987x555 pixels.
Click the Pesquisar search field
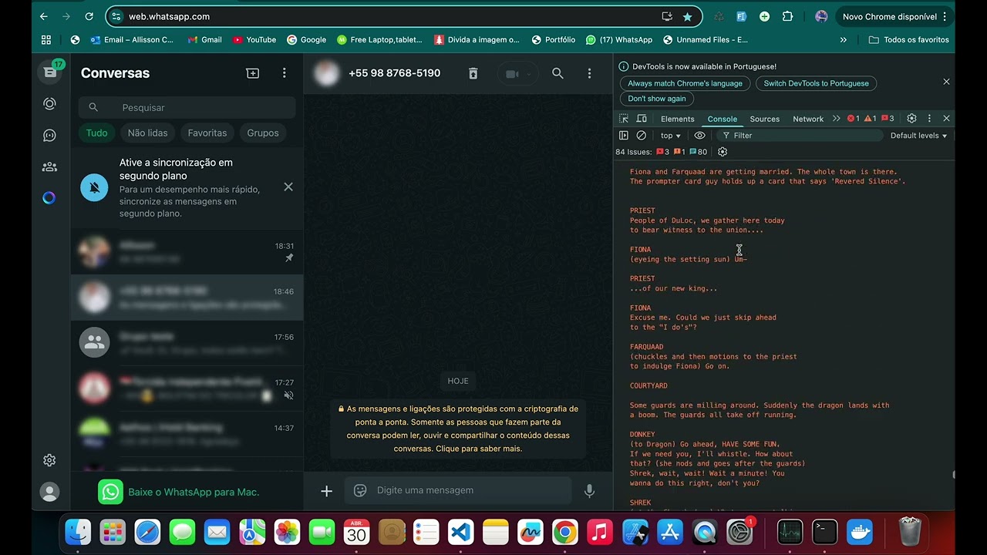(x=187, y=107)
